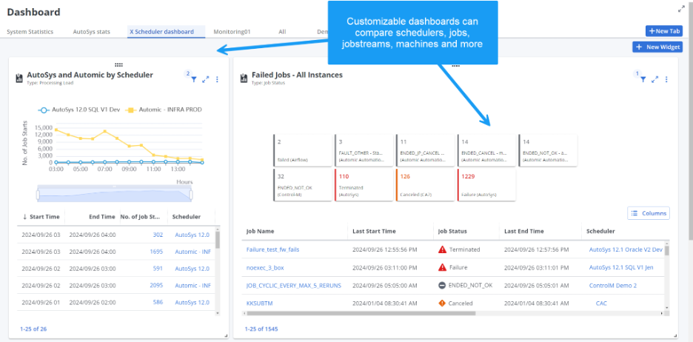Screen dimensions: 693x342
Task: Maximize the Failed Jobs widget
Action: [655, 79]
